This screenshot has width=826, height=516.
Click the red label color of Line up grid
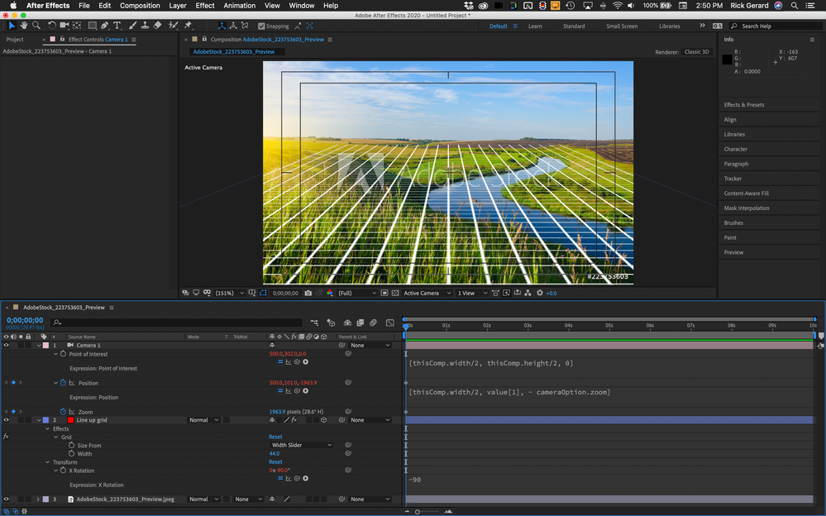[70, 420]
